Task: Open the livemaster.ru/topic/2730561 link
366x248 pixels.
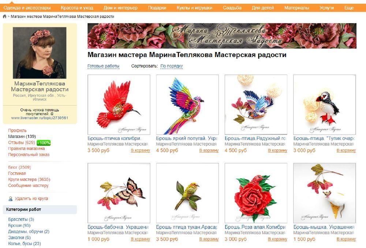Action: [40, 118]
